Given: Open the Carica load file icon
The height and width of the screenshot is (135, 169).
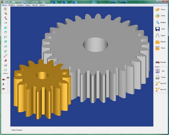Looking at the screenshot, I should tap(157, 16).
